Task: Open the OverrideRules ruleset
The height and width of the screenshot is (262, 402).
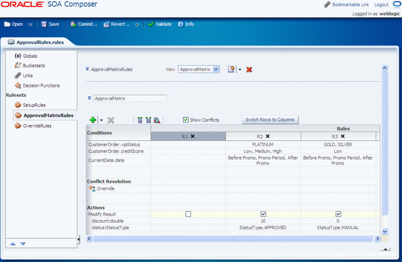Action: pyautogui.click(x=37, y=126)
